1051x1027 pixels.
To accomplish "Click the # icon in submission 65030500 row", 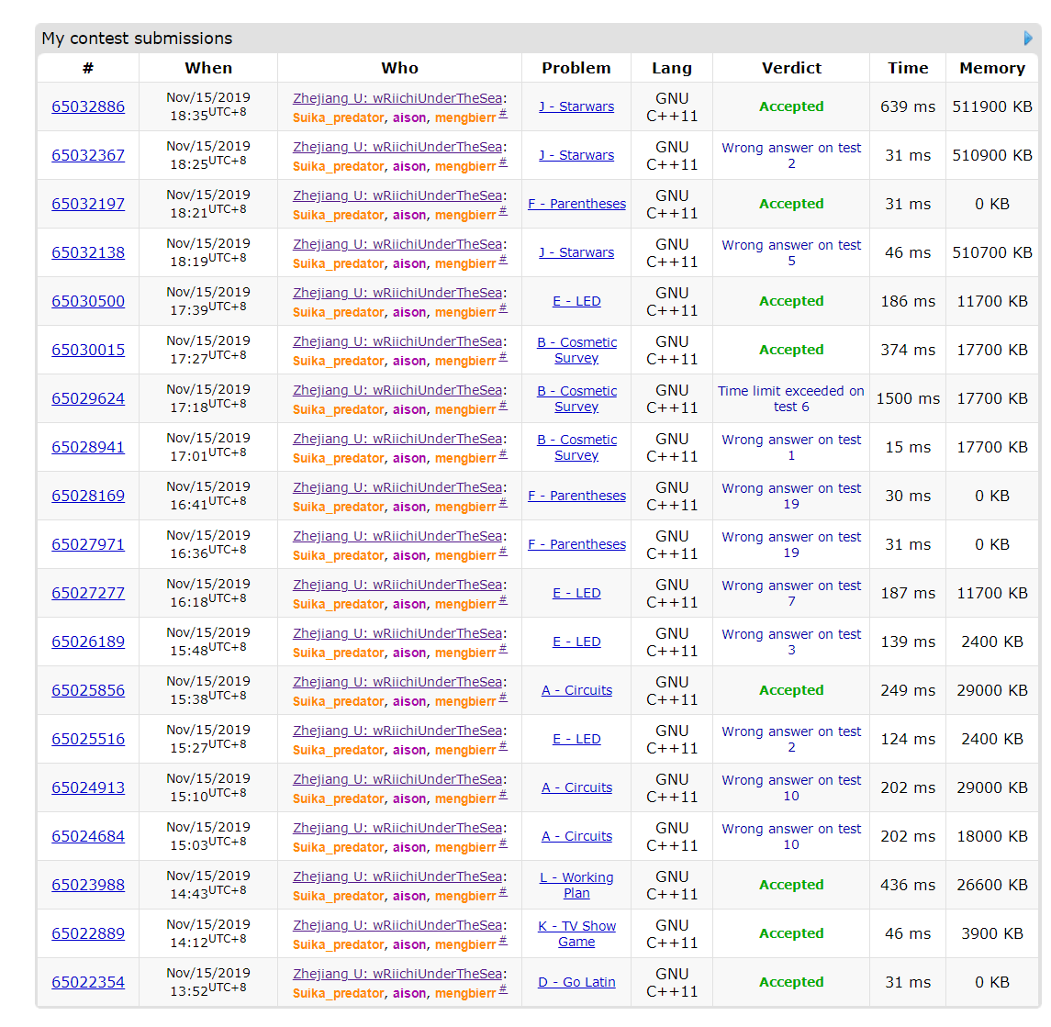I will [503, 309].
